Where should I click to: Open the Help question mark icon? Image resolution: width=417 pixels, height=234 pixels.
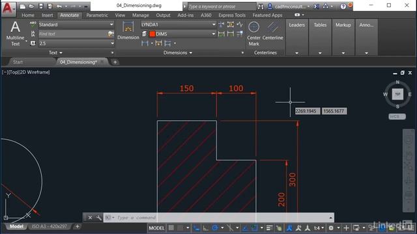tap(343, 6)
